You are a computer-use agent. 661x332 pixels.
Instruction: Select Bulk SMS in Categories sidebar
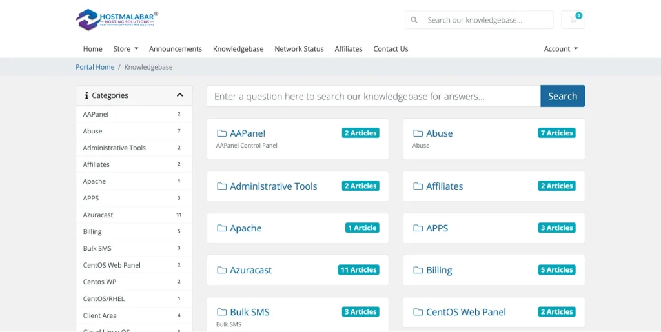134,248
